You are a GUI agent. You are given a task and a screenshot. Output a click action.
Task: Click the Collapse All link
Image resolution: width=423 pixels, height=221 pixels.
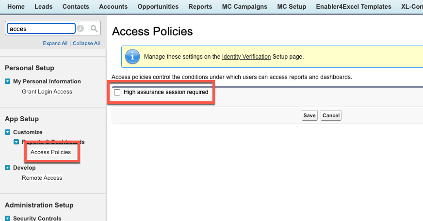click(86, 43)
